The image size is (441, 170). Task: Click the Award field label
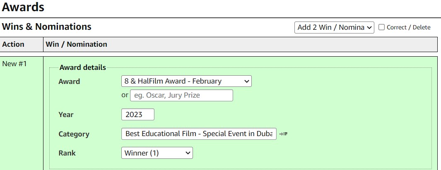tap(69, 81)
